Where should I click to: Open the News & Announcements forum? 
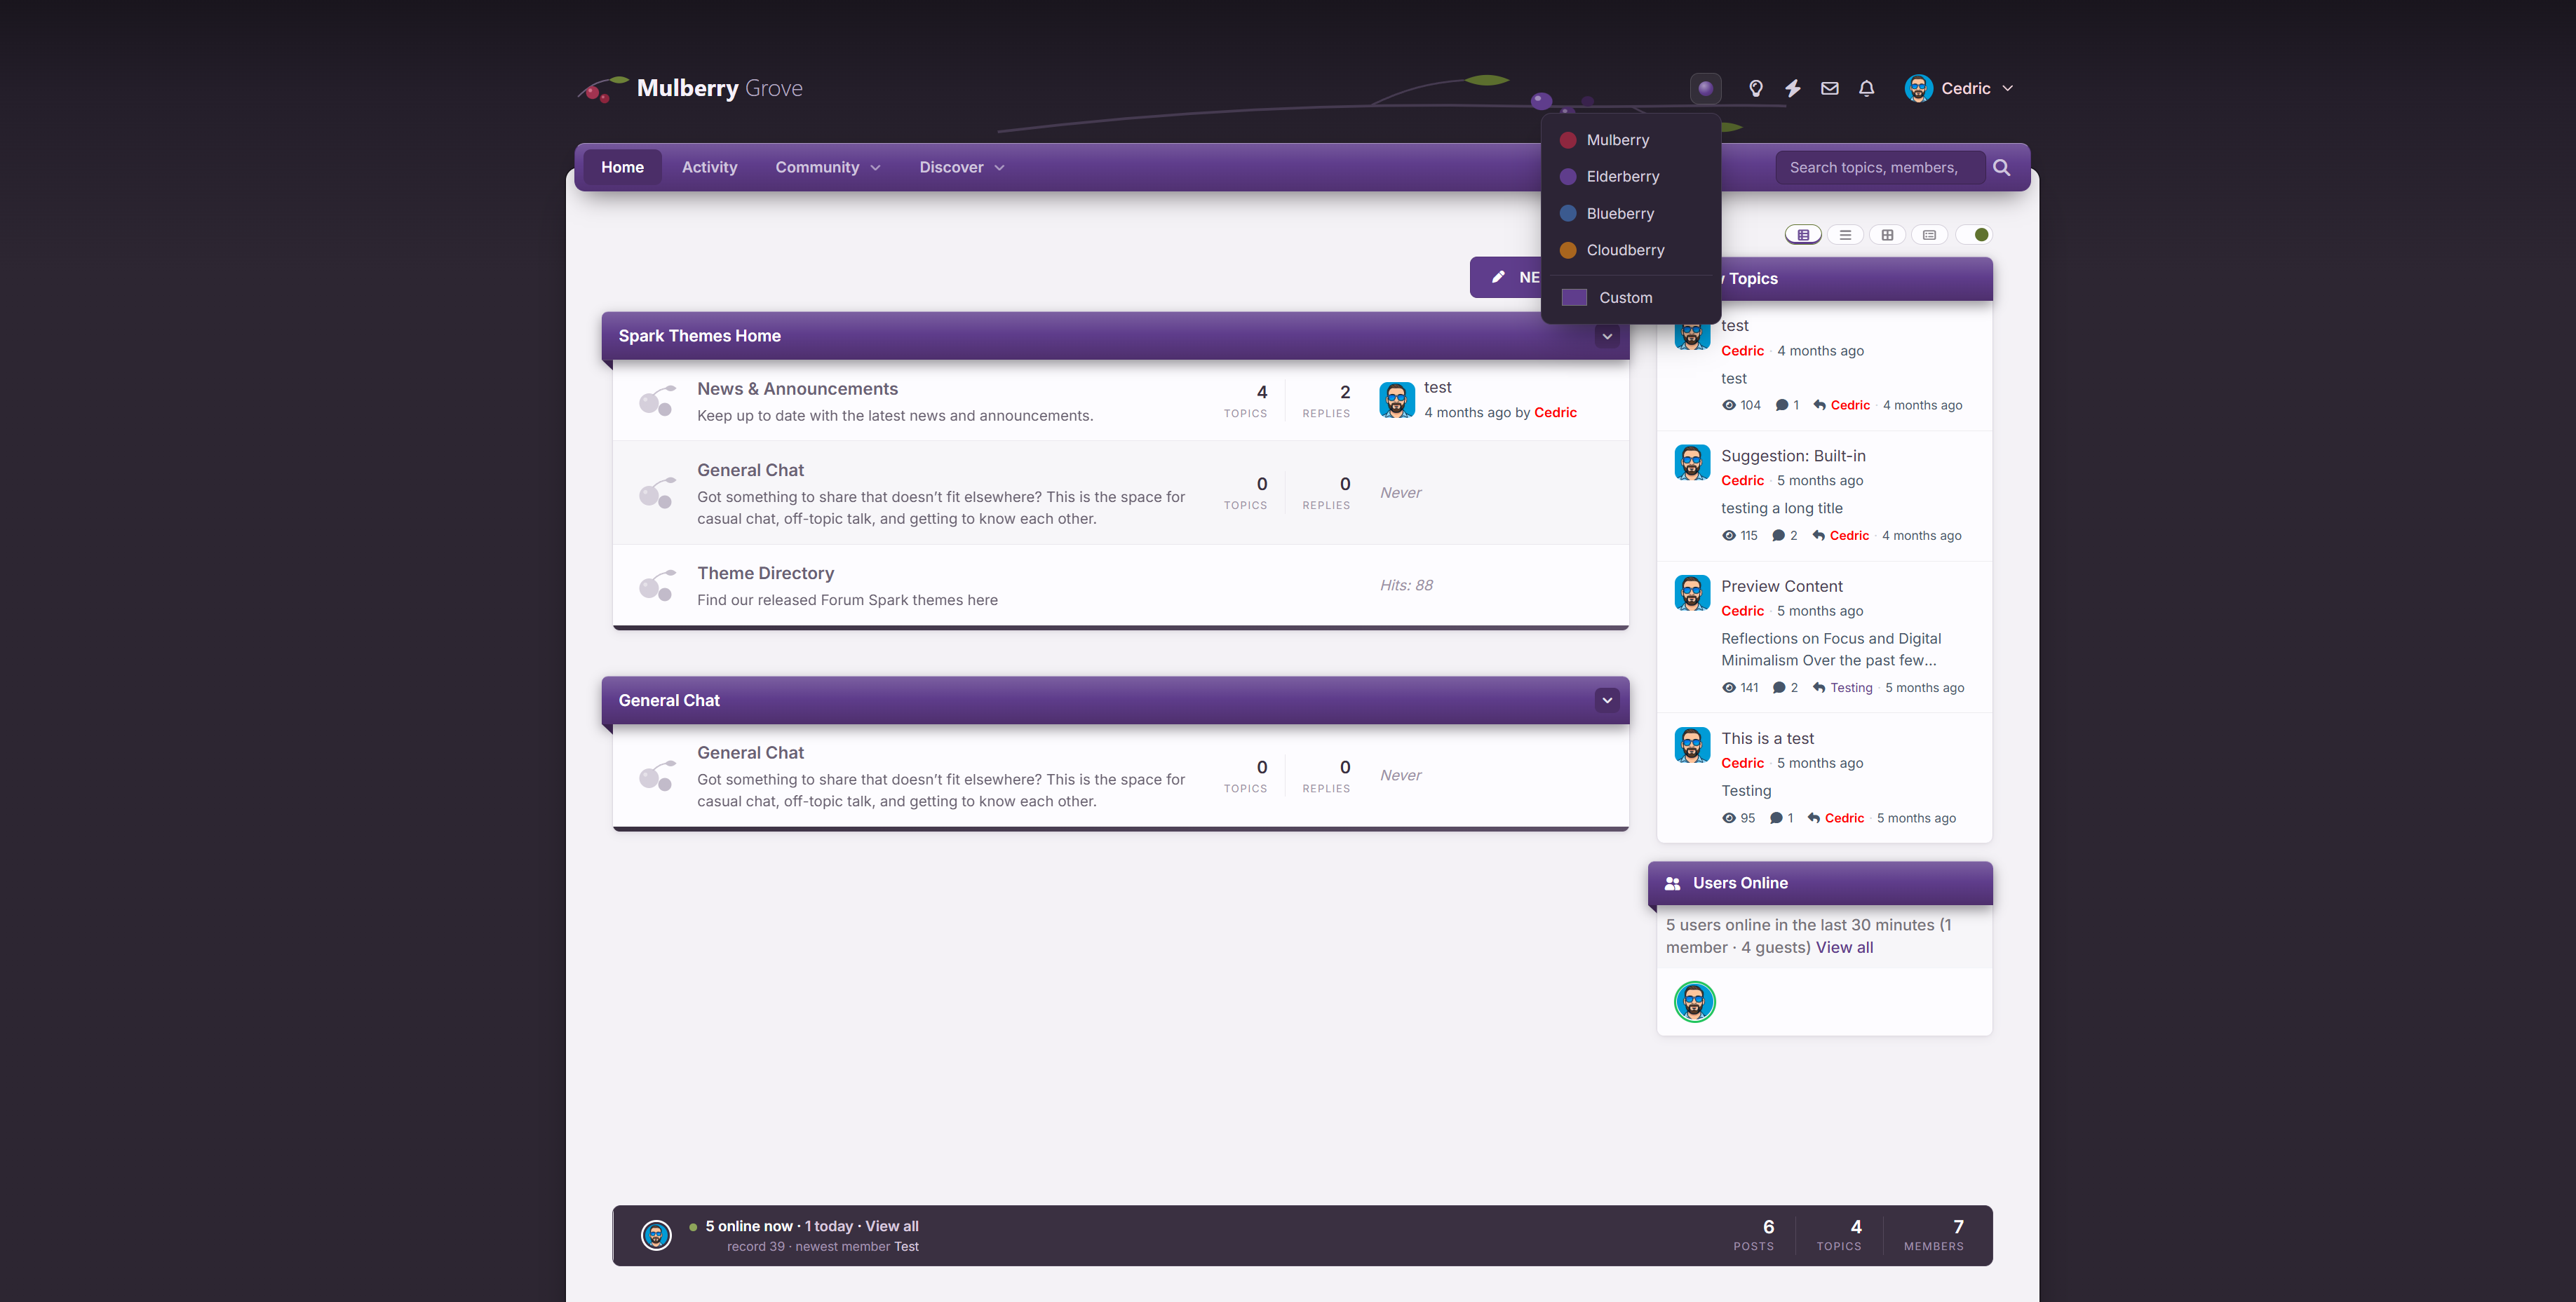[x=797, y=389]
